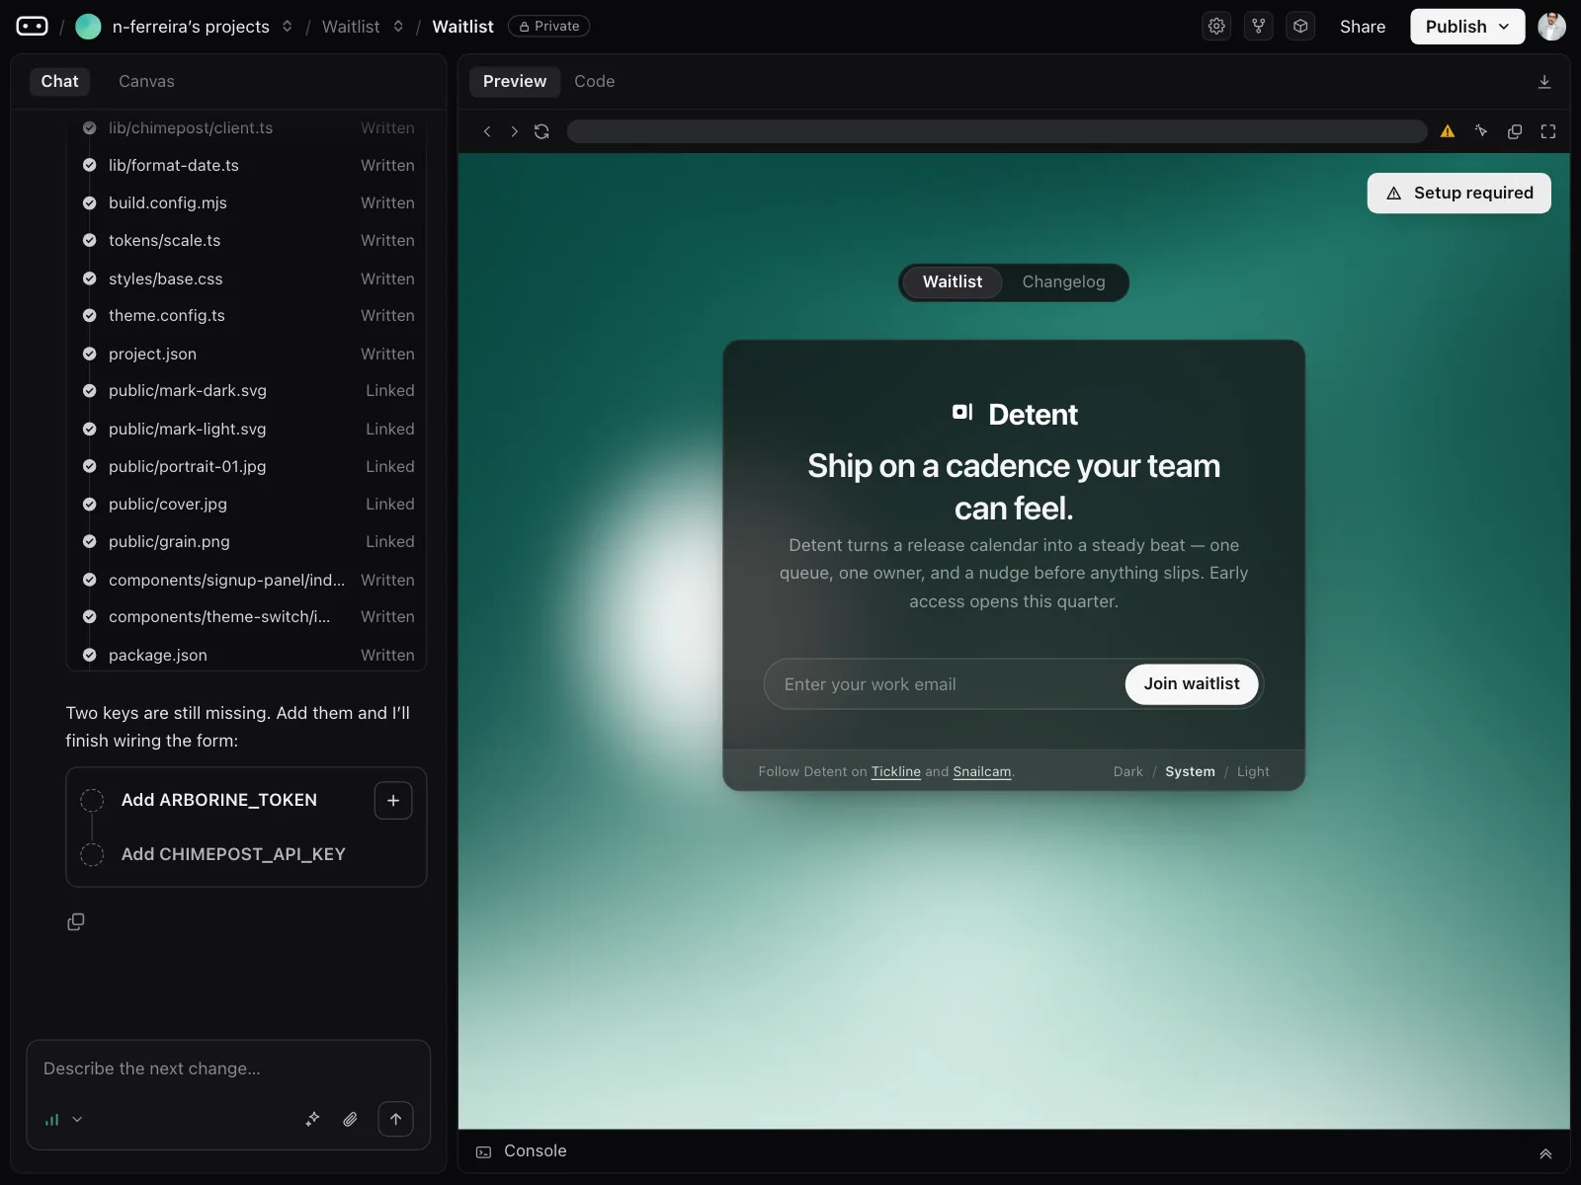Select the System theme option
This screenshot has height=1185, width=1581.
point(1190,771)
